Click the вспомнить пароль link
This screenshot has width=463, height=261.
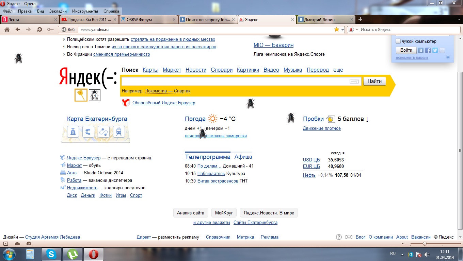412,57
